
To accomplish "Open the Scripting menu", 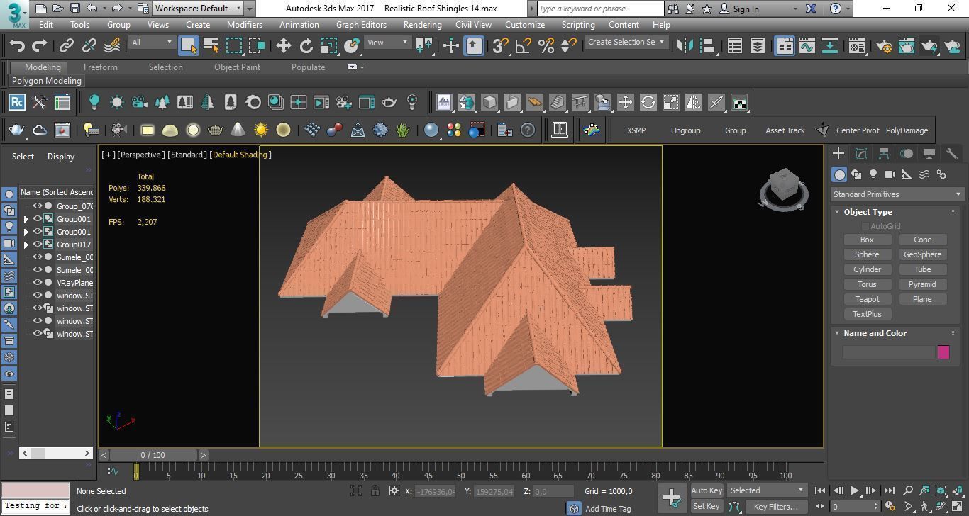I will click(x=578, y=24).
